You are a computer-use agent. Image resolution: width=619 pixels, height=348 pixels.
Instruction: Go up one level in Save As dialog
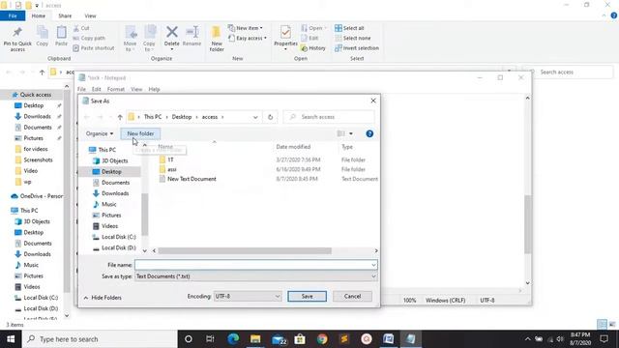coord(120,117)
